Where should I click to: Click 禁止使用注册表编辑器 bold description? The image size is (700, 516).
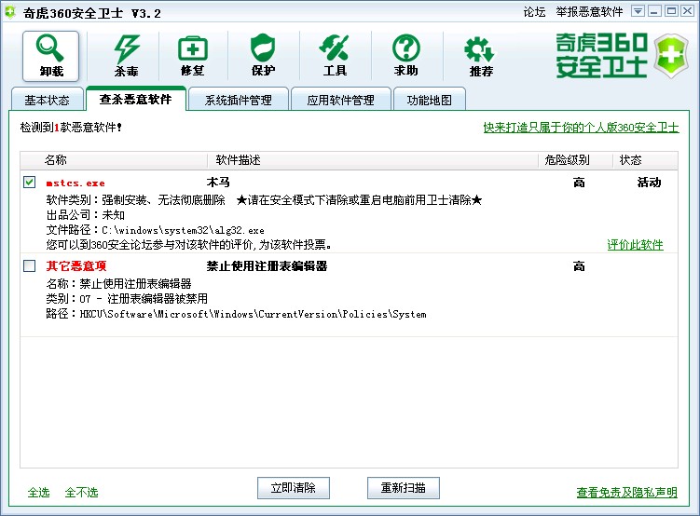pos(267,266)
